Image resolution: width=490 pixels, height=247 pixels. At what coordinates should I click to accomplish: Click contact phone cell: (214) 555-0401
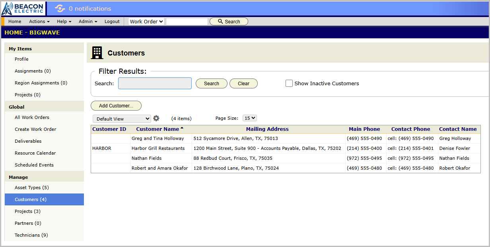[x=411, y=148]
